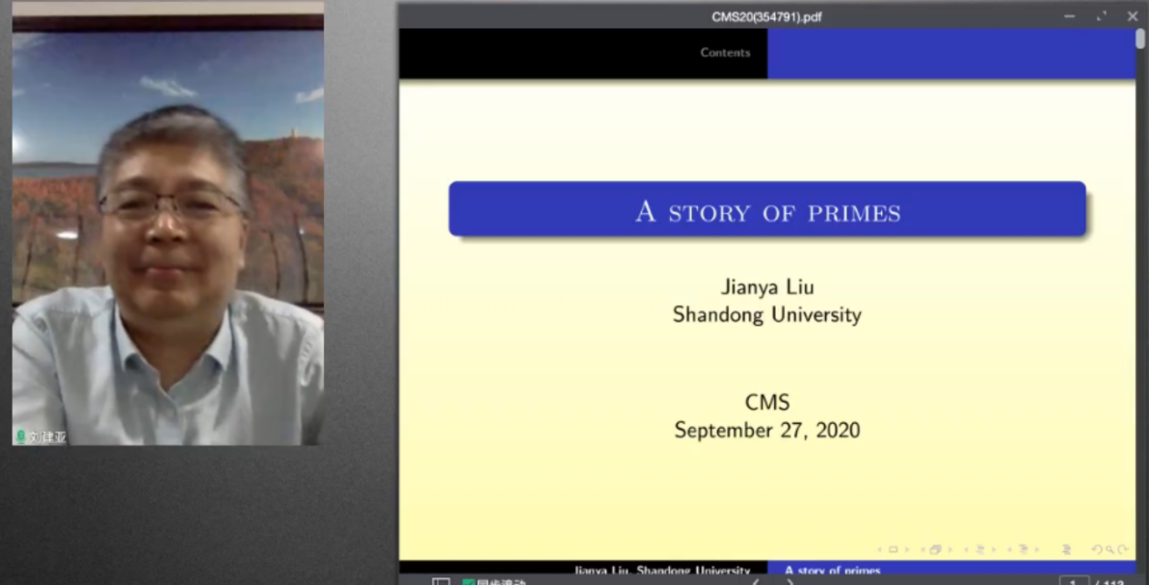1149x585 pixels.
Task: Click the Beamer go-forward curved arrow icon
Action: click(1123, 549)
